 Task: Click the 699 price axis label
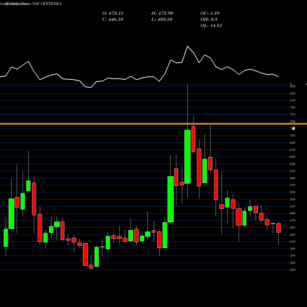[293, 143]
